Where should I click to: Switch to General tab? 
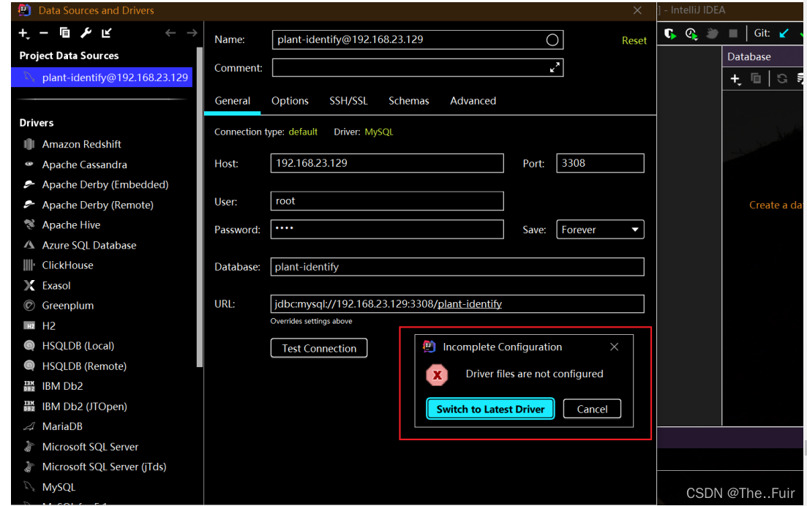tap(232, 101)
